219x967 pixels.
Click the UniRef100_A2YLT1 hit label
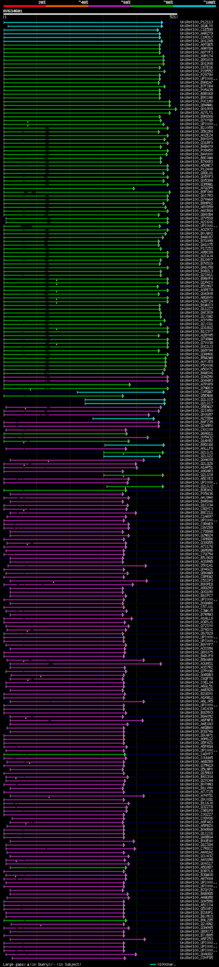coord(196,113)
